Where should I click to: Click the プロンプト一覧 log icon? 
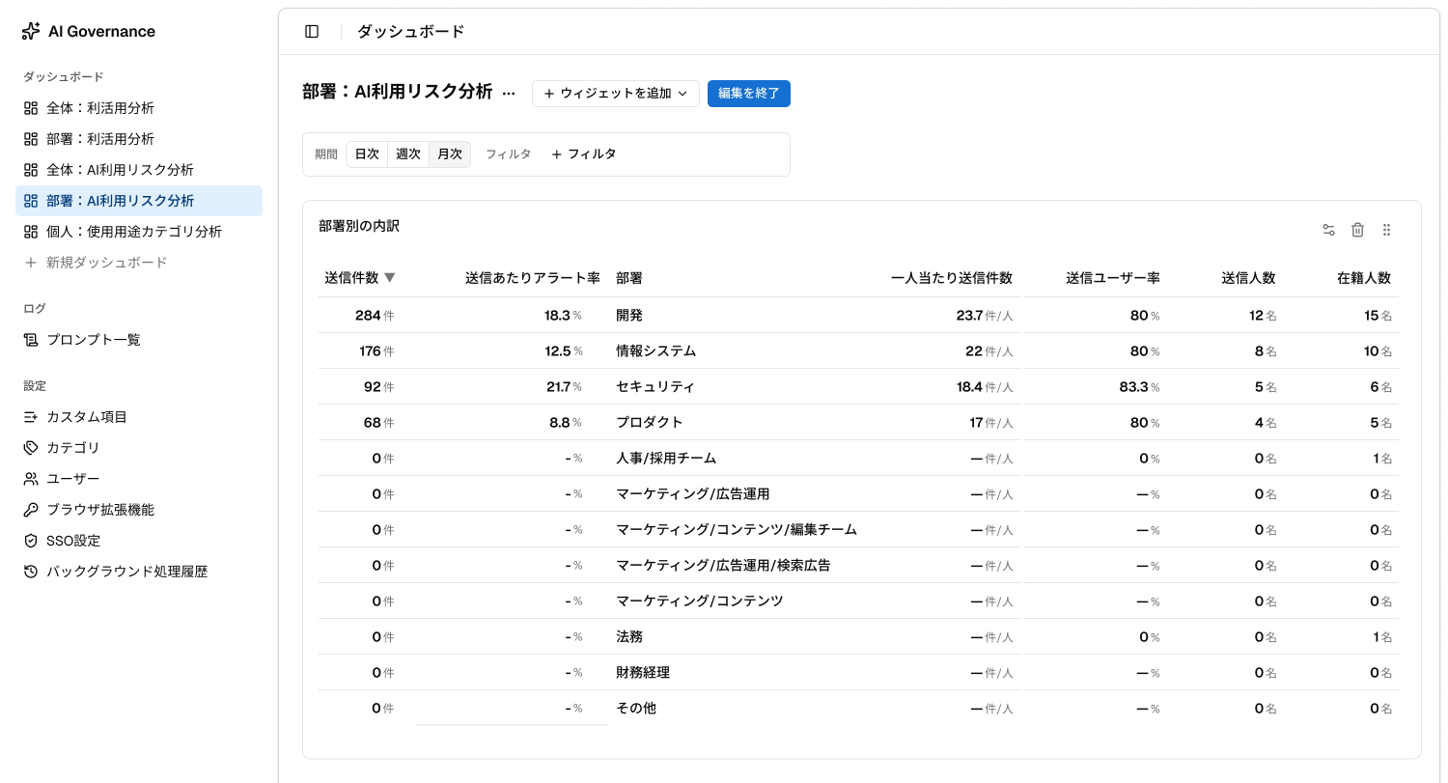[31, 340]
